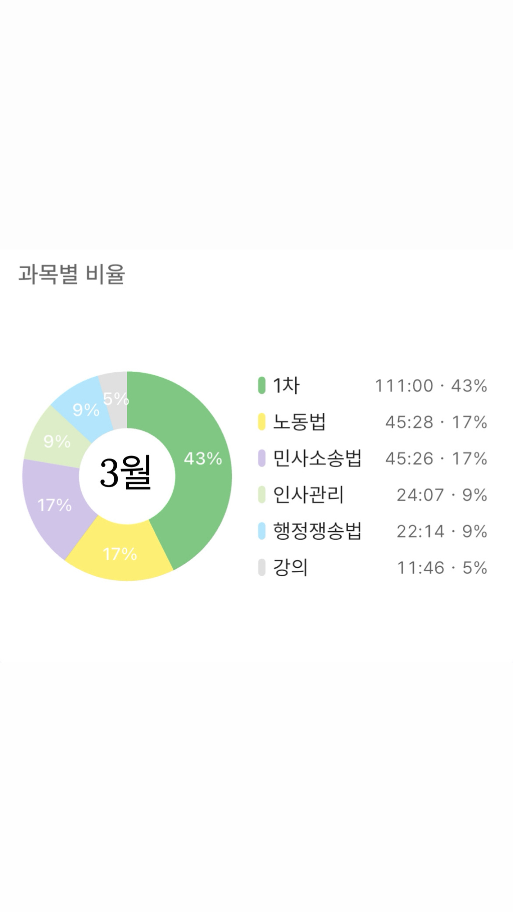Image resolution: width=513 pixels, height=912 pixels.
Task: Click the yellow 노동법 legend color dot
Action: click(262, 422)
